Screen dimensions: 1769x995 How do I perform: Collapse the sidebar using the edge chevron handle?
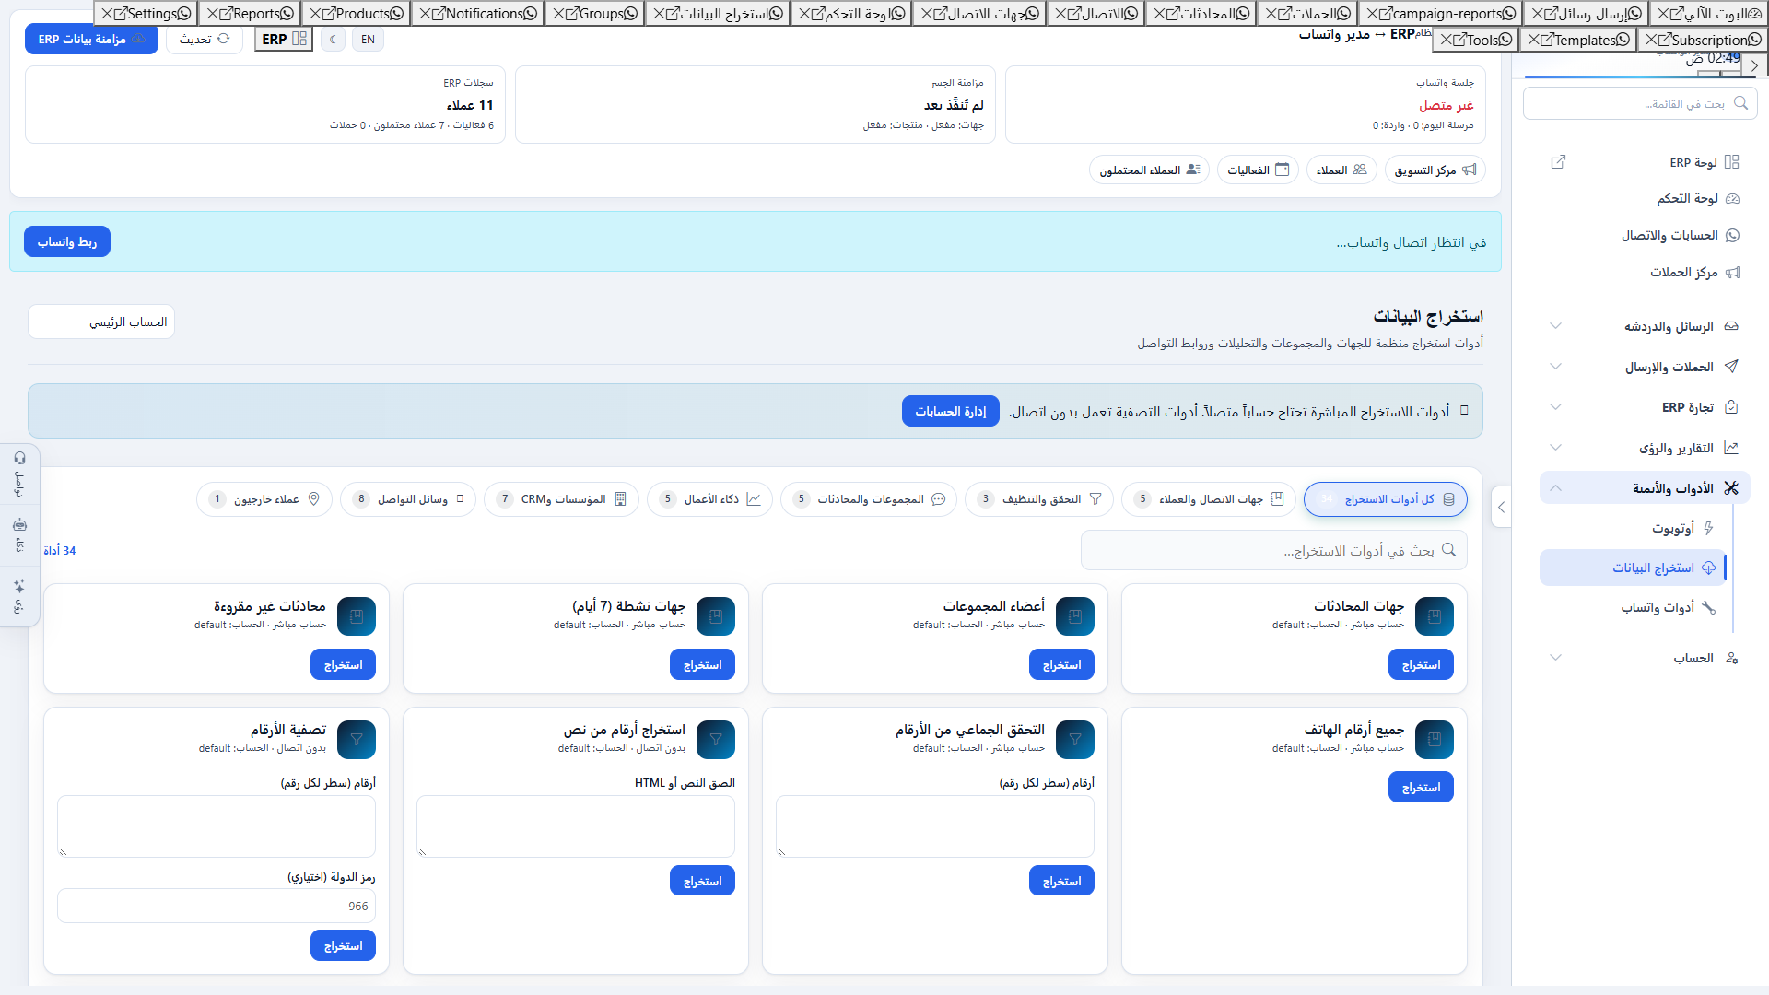1502,507
